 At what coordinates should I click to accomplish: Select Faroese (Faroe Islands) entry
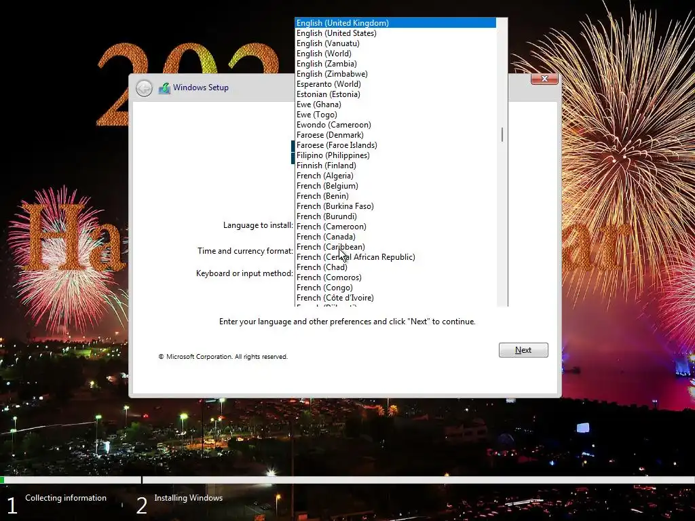click(x=396, y=145)
